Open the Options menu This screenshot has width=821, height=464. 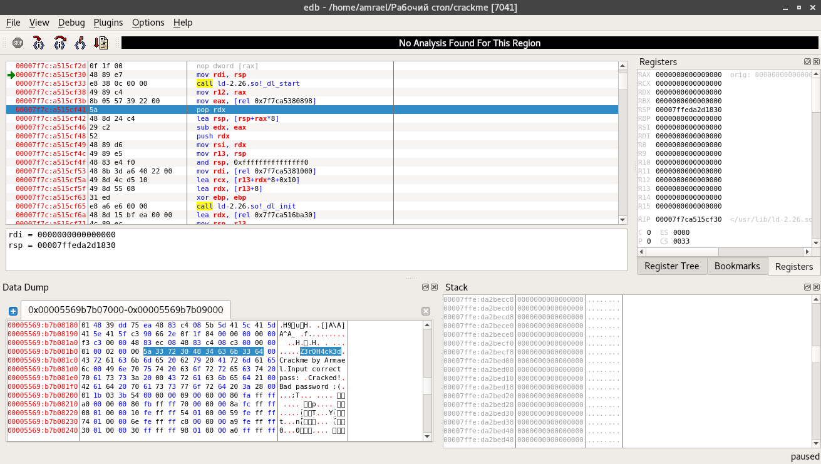tap(148, 23)
